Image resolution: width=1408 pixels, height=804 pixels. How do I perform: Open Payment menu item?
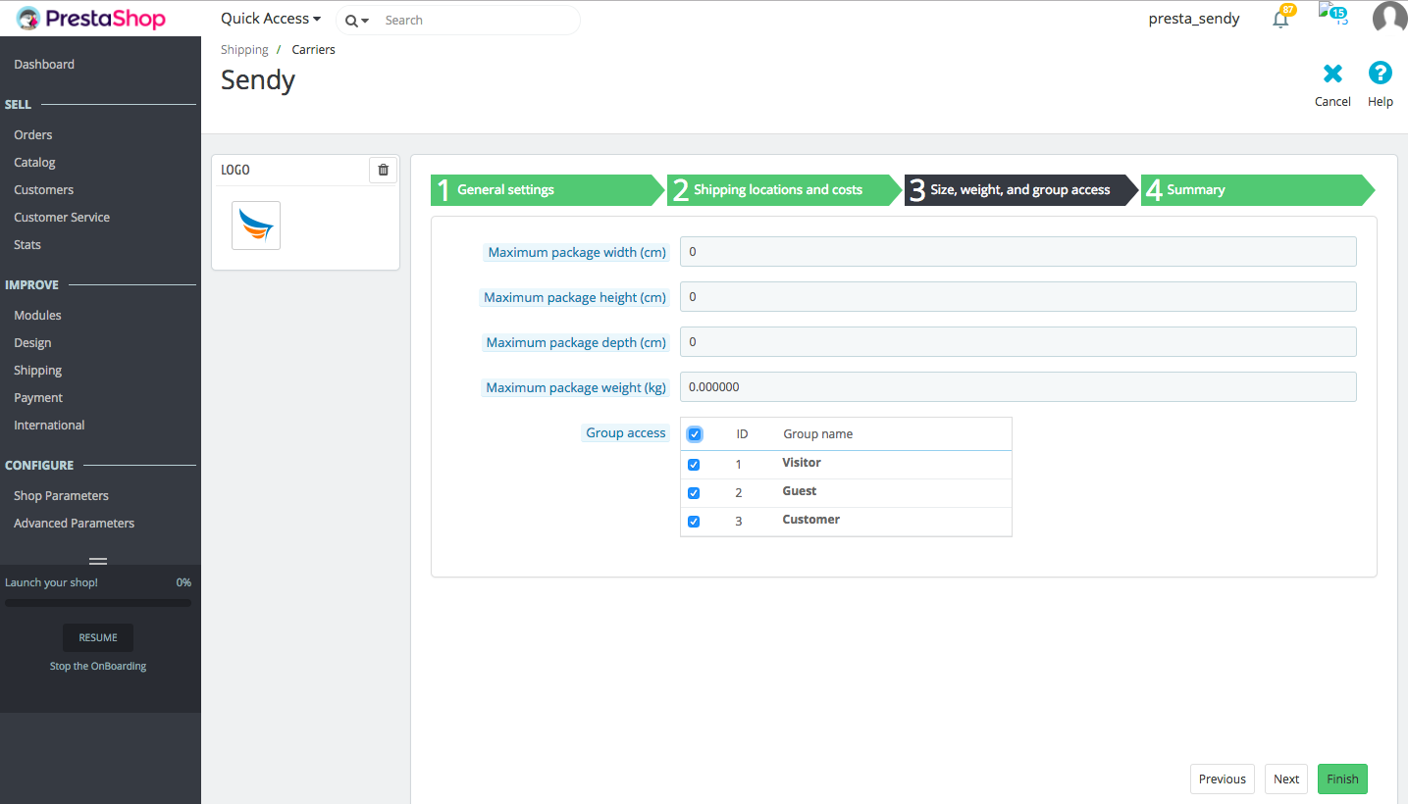click(x=38, y=397)
